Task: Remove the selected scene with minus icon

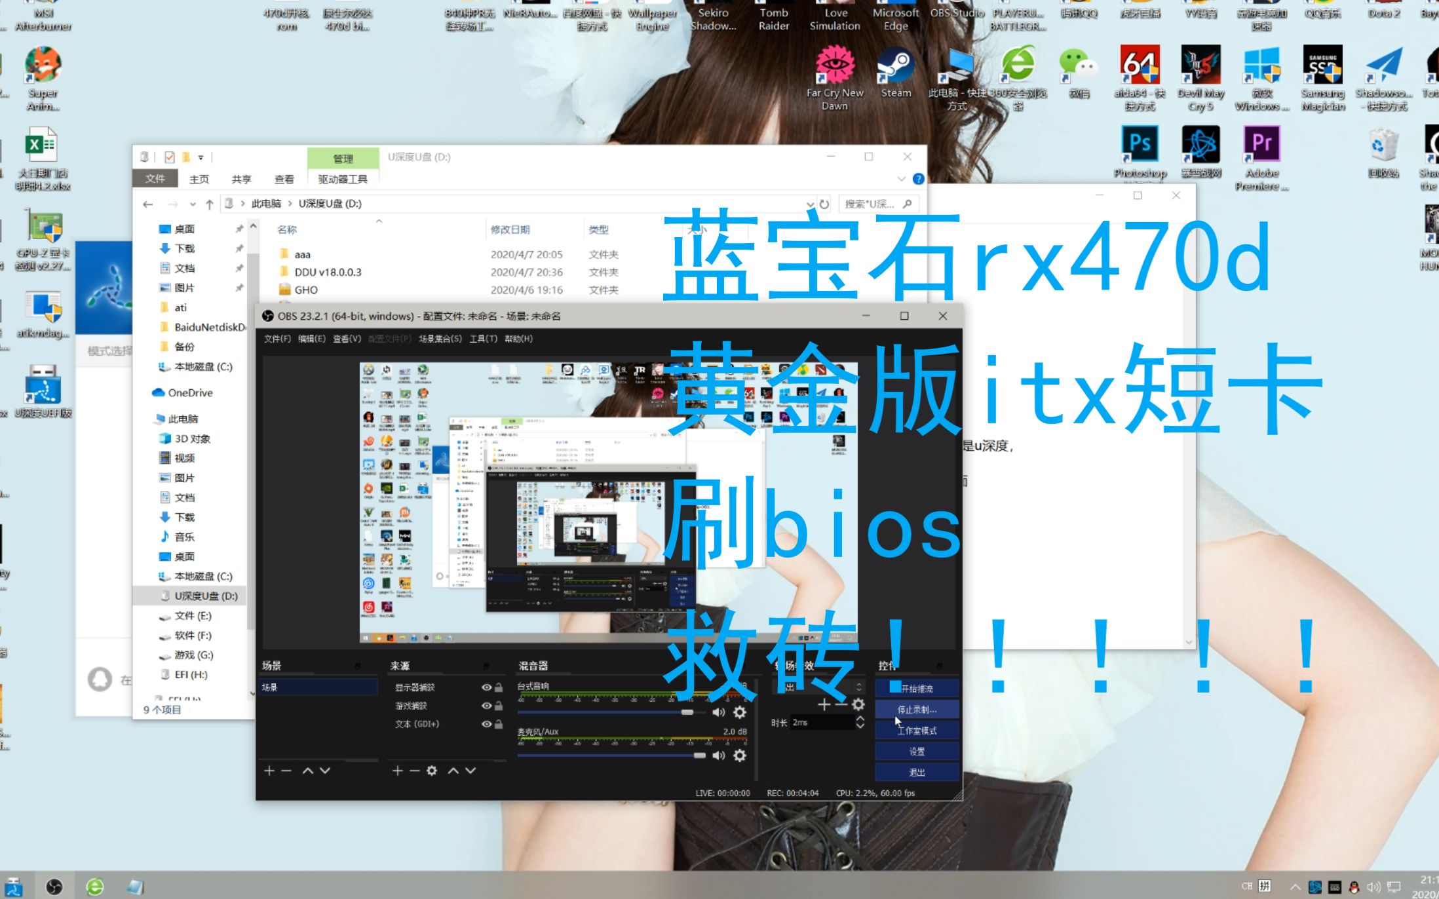Action: click(x=286, y=771)
